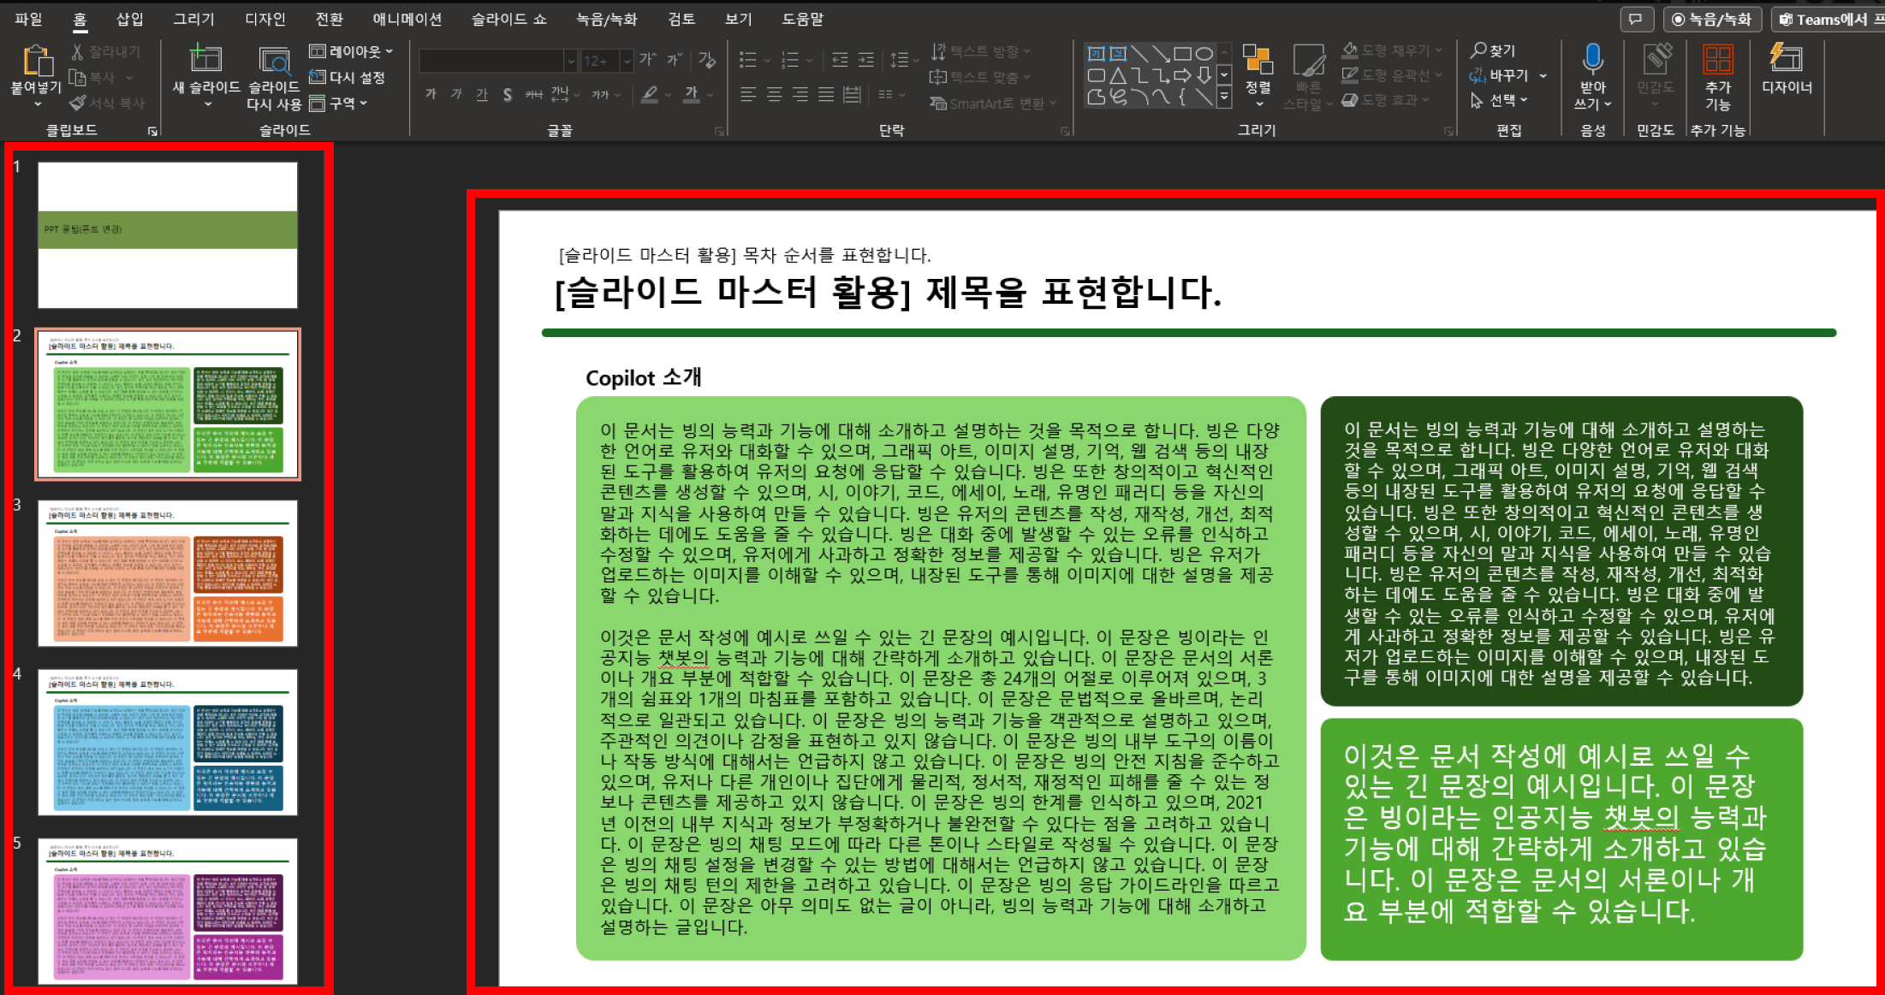Click 찾기 find magnifier
The width and height of the screenshot is (1885, 995).
tap(1493, 51)
